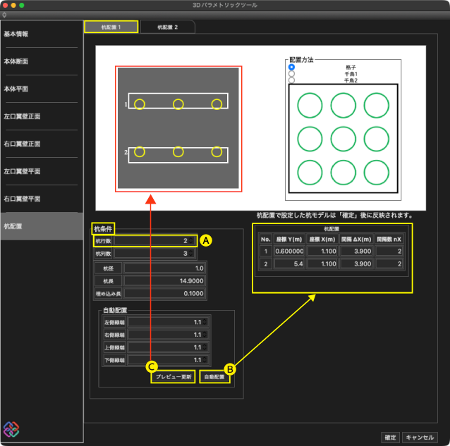450x446 pixels.
Task: Click the 杭長 field showing 14.9000
Action: click(x=164, y=281)
